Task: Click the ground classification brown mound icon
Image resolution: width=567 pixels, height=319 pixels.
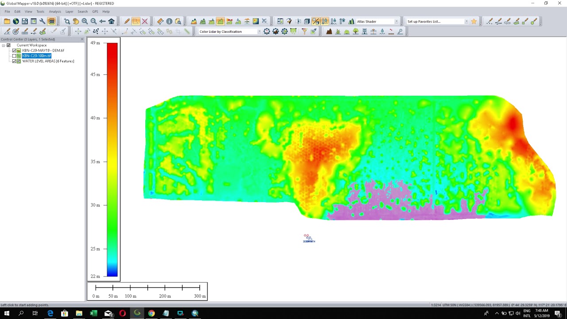Action: click(329, 31)
